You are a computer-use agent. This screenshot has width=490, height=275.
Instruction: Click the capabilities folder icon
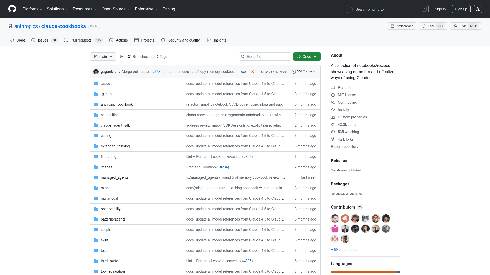96,115
